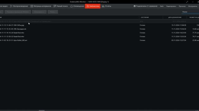Select the file ending СИЗы.jpg
Viewport: 199px width, 111px height.
(x=12, y=25)
